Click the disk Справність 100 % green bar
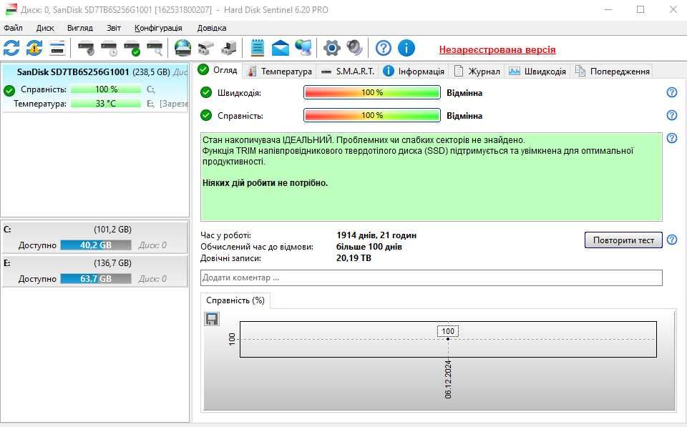687x427 pixels. pyautogui.click(x=106, y=89)
